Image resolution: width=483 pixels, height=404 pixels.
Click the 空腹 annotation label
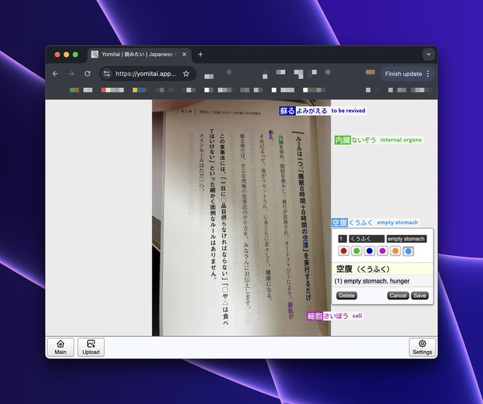coord(339,223)
